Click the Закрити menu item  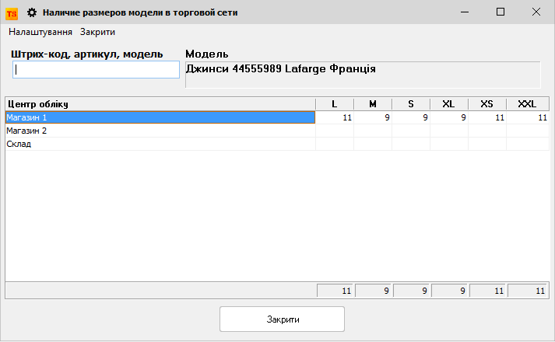pyautogui.click(x=97, y=32)
